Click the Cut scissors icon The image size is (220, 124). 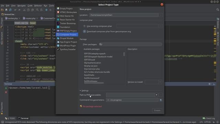tap(24, 10)
